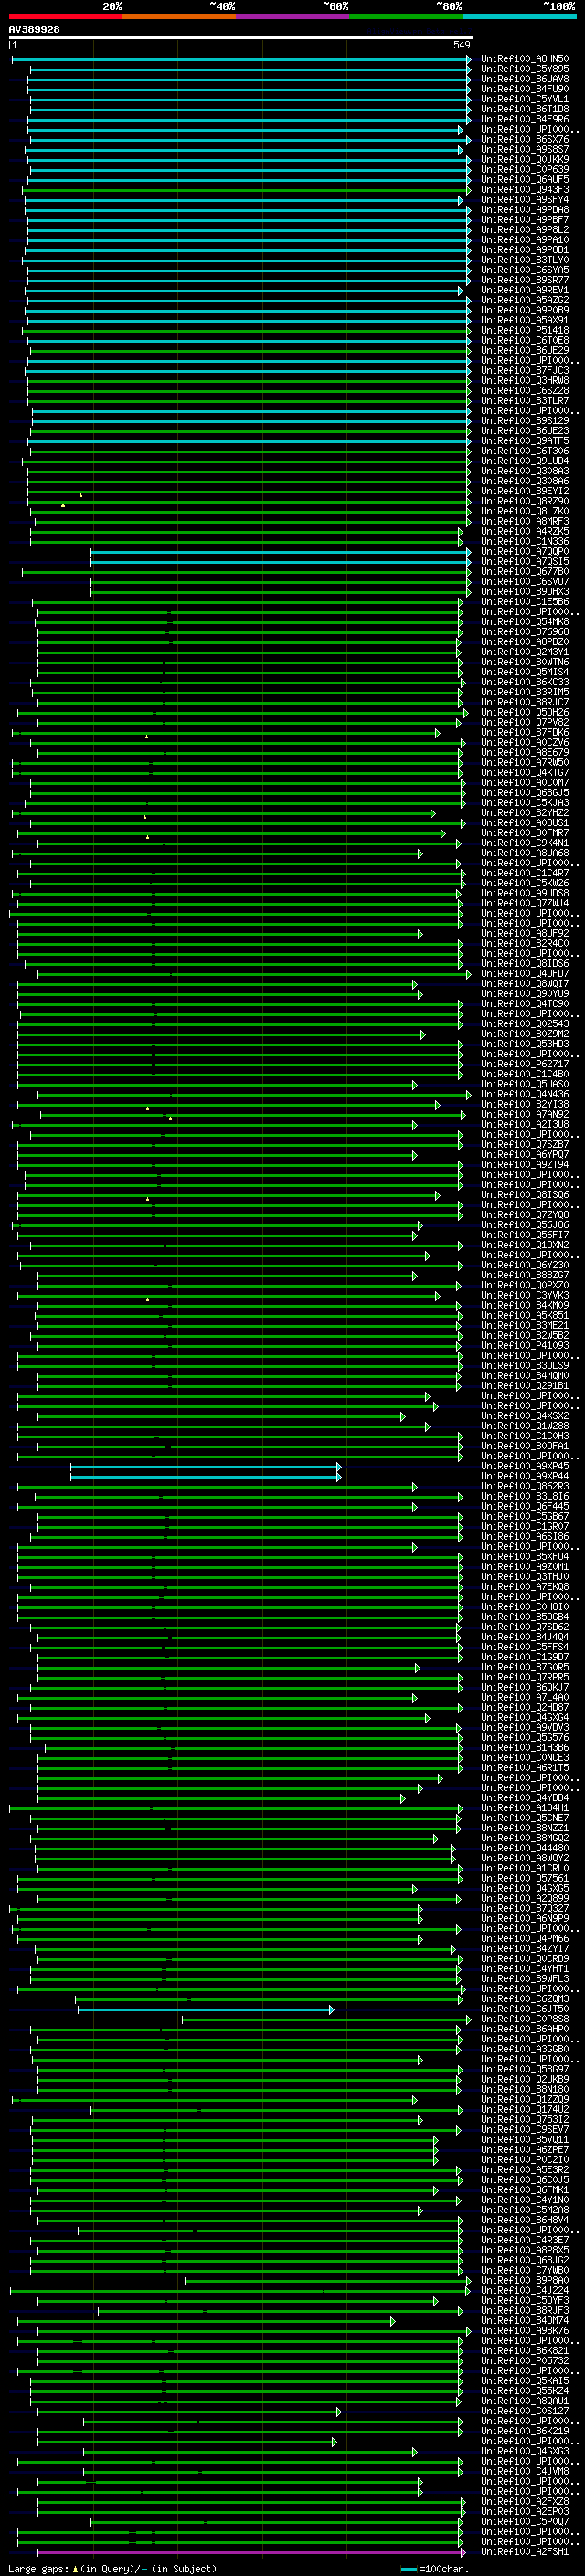Click label UniRef100_A7RW50
This screenshot has width=585, height=2576.
[525, 762]
